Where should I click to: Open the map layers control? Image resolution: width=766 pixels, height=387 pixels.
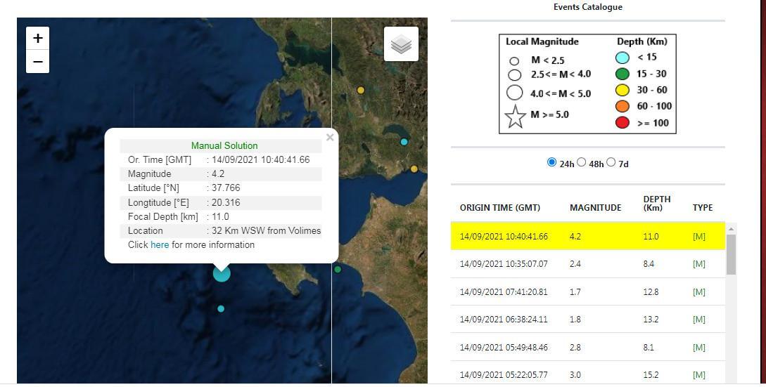click(x=401, y=44)
